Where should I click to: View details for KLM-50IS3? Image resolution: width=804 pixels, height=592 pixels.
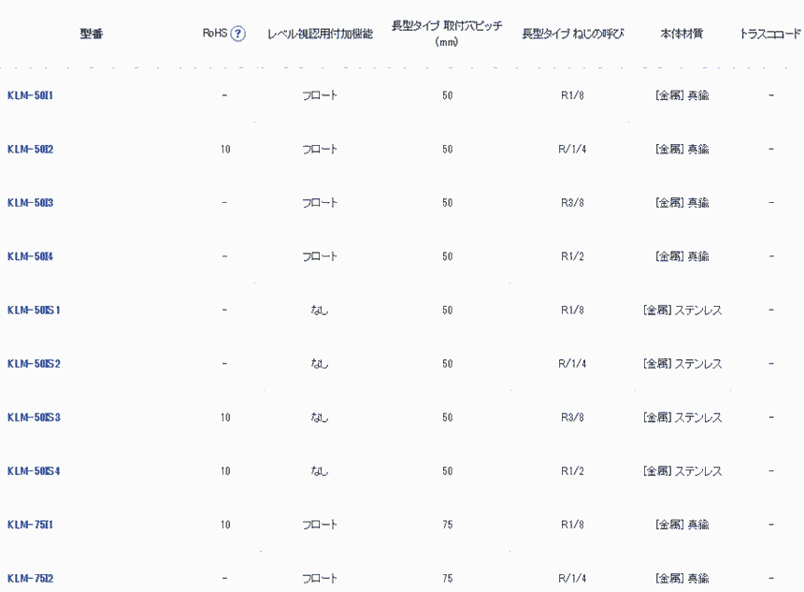coord(34,417)
